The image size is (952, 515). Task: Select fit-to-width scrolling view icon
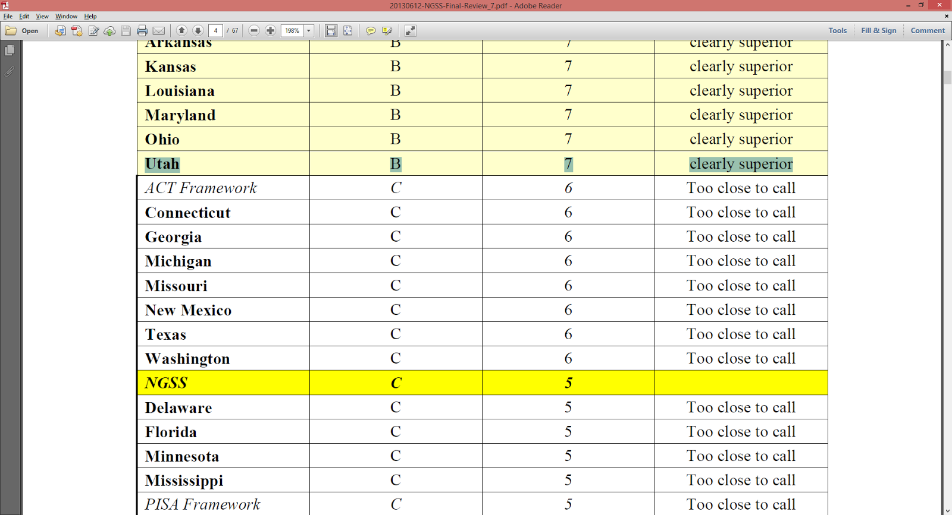click(x=331, y=31)
